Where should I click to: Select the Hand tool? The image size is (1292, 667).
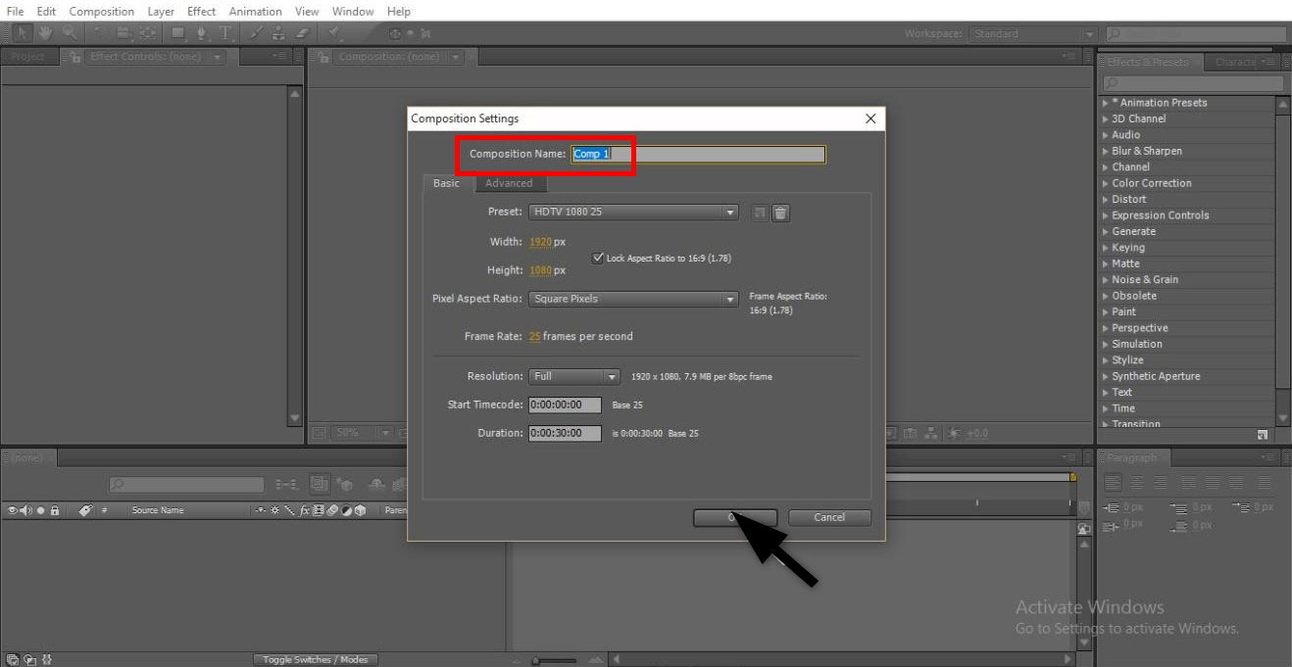click(x=46, y=33)
